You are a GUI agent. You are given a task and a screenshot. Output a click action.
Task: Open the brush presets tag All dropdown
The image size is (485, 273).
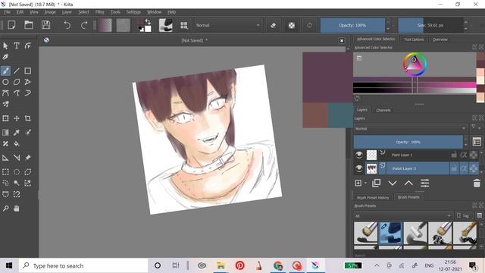[402, 215]
